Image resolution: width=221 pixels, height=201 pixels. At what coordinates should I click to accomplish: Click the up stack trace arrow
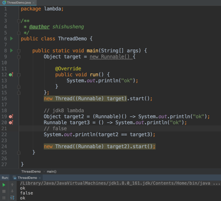tap(12, 185)
